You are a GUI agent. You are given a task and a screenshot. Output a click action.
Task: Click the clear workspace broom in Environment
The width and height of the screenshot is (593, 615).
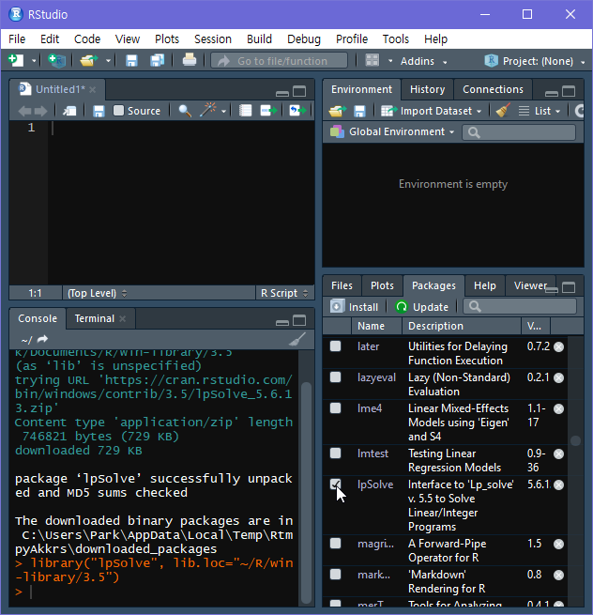(503, 111)
